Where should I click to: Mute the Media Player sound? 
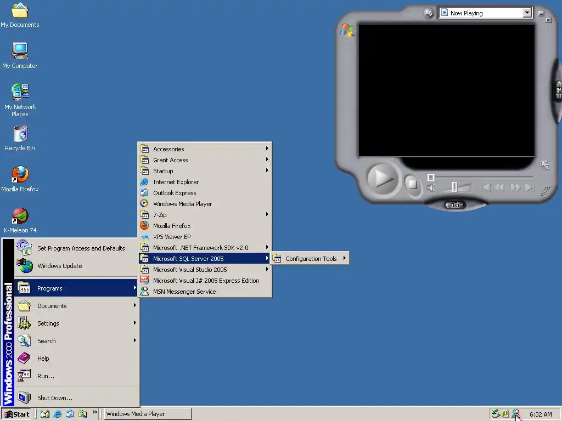pyautogui.click(x=431, y=187)
